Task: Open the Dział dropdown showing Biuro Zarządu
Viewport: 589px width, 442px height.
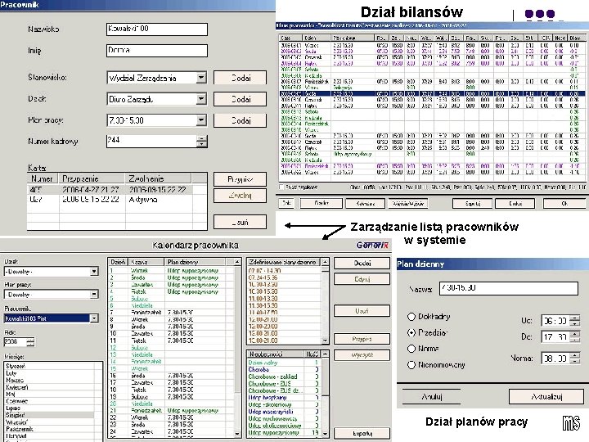Action: pos(201,99)
